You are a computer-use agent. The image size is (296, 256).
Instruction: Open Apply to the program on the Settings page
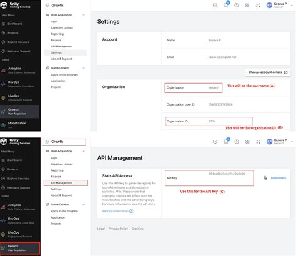[64, 75]
